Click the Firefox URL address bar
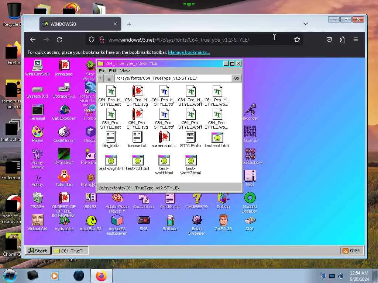Viewport: 378px width, 283px height. (194, 40)
